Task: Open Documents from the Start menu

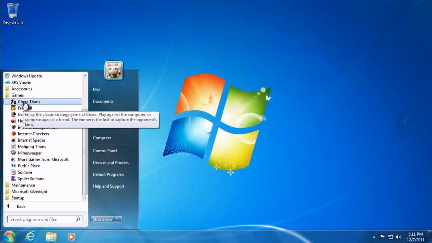Action: click(x=103, y=101)
